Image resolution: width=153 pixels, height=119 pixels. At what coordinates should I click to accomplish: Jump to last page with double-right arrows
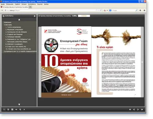(x=142, y=110)
